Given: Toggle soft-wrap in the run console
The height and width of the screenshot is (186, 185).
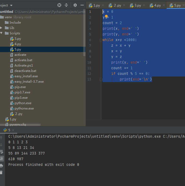Looking at the screenshot, I should point(1,152).
